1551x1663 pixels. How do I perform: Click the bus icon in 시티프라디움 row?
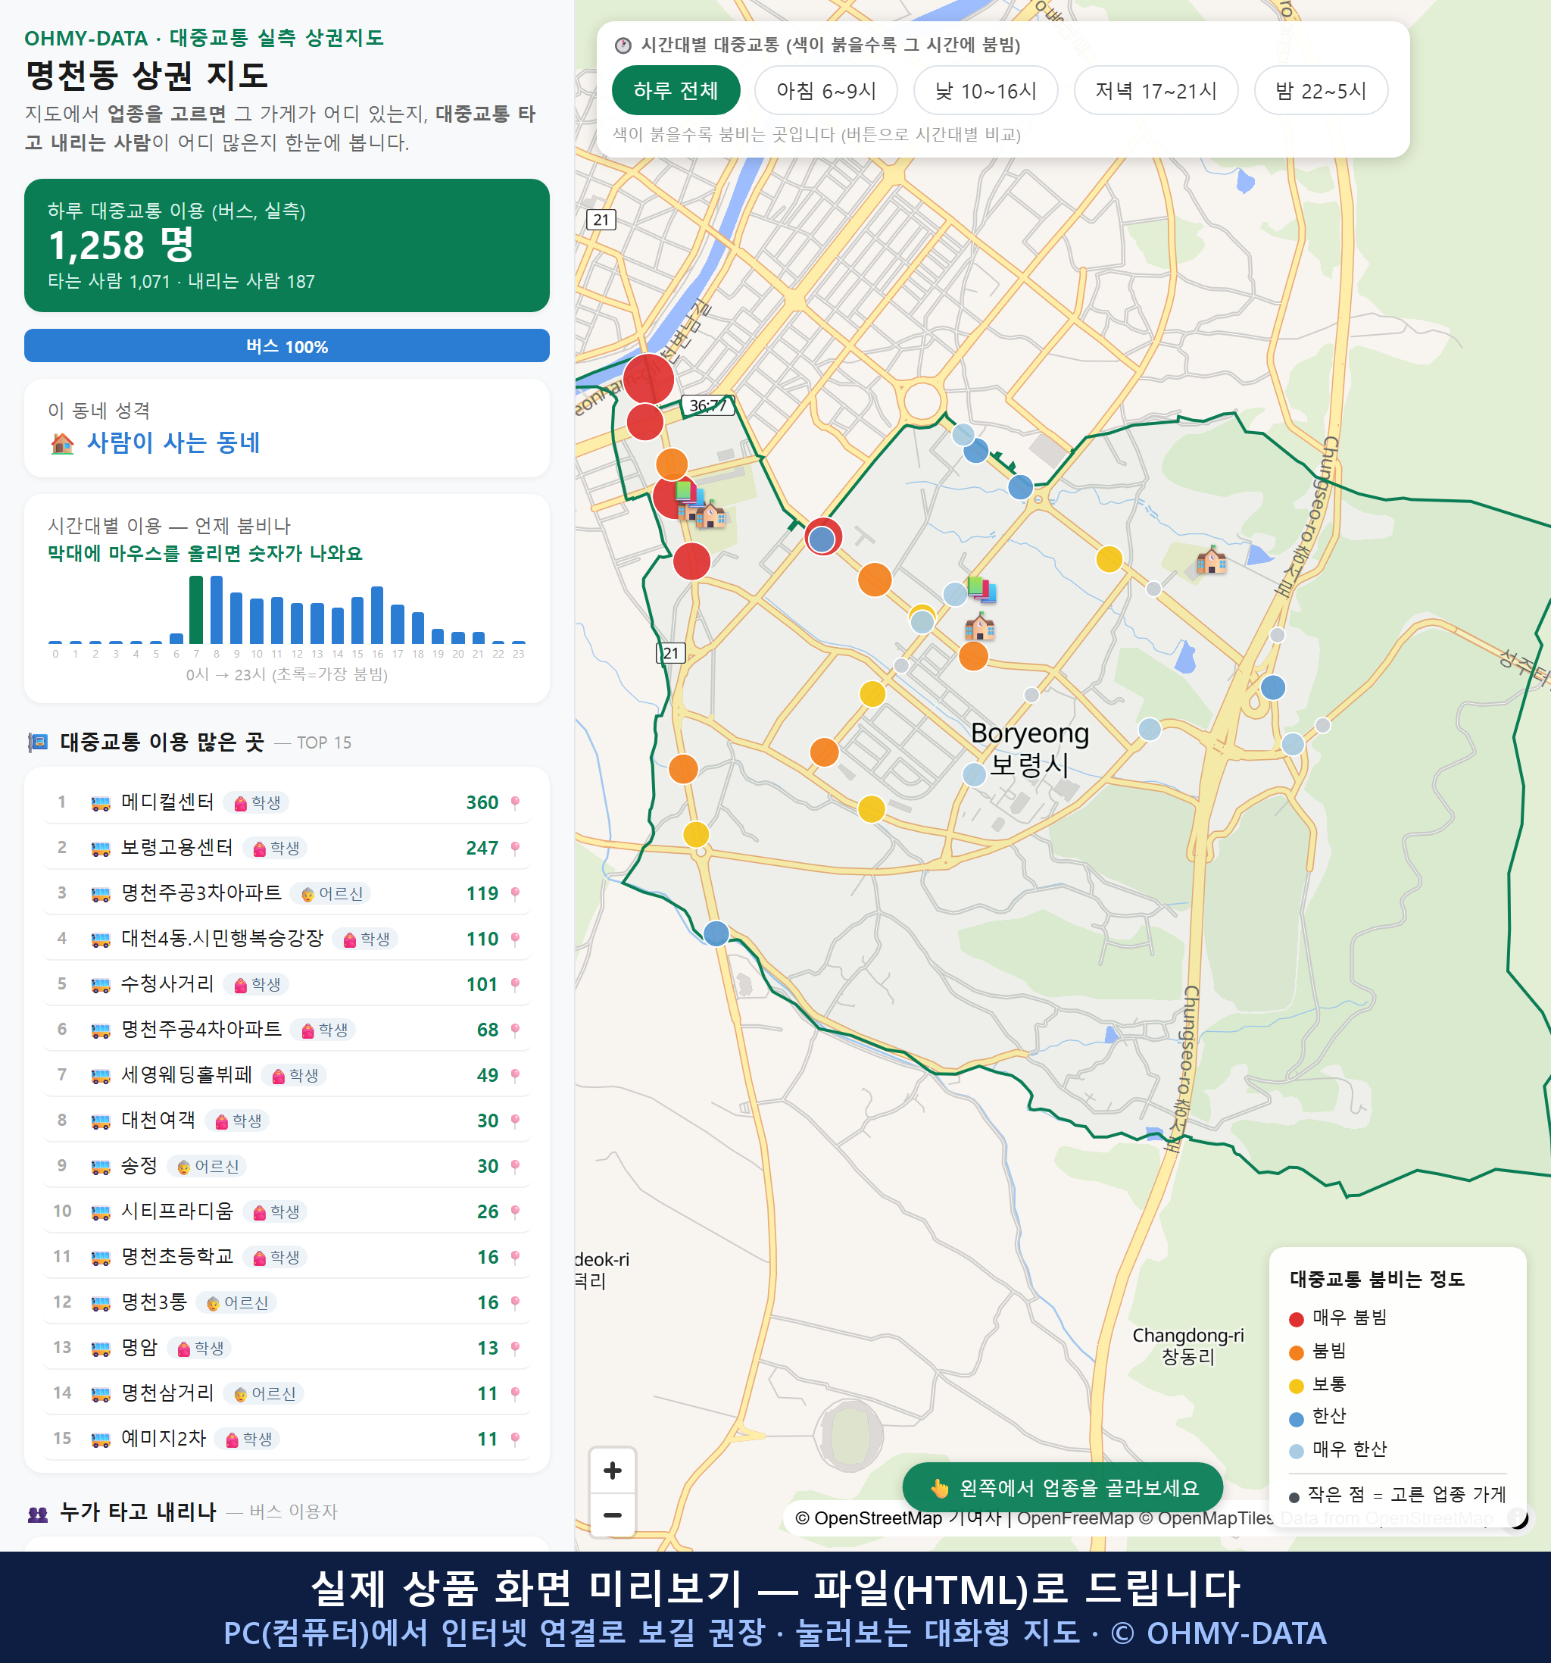(x=100, y=1212)
